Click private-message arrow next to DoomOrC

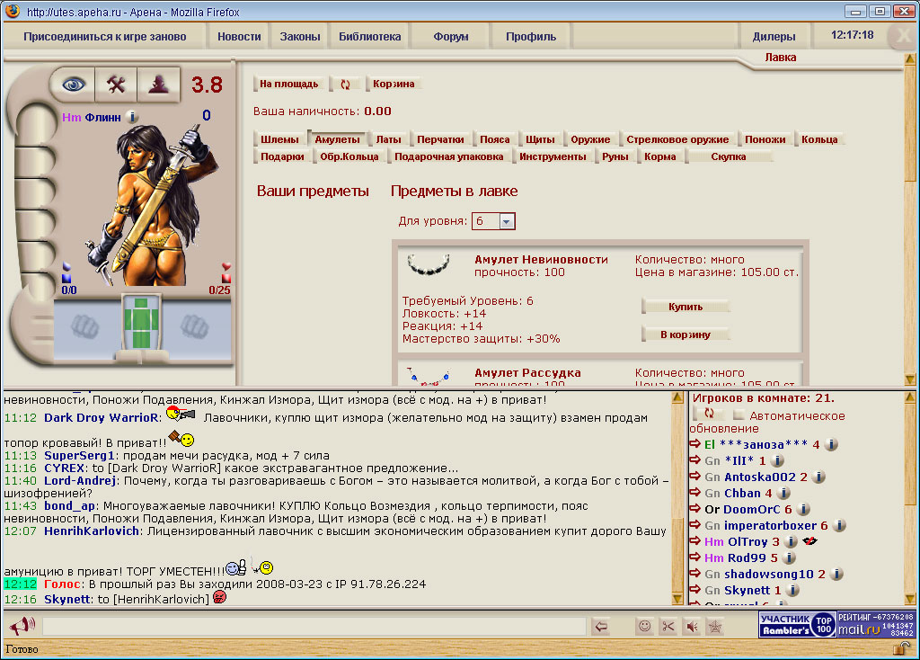coord(695,509)
